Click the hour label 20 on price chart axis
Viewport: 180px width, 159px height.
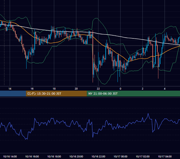(x=76, y=89)
